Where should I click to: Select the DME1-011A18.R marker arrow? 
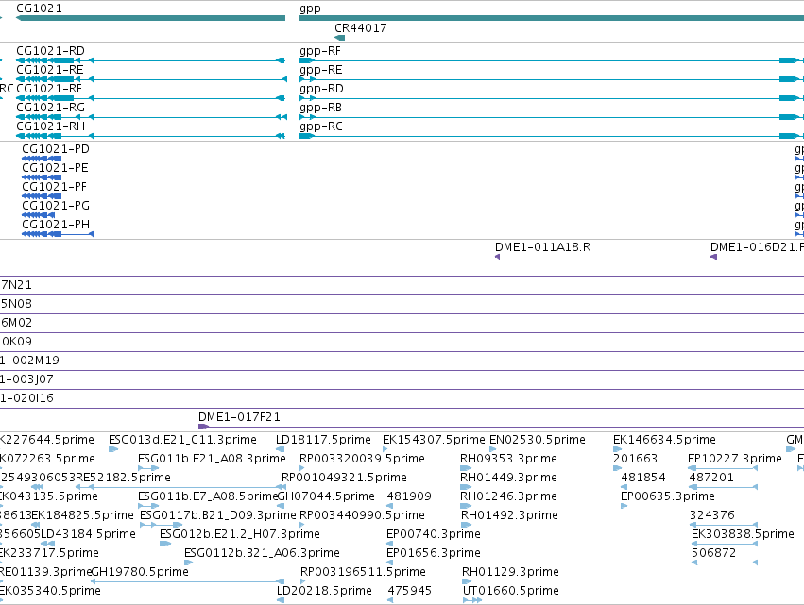[497, 257]
